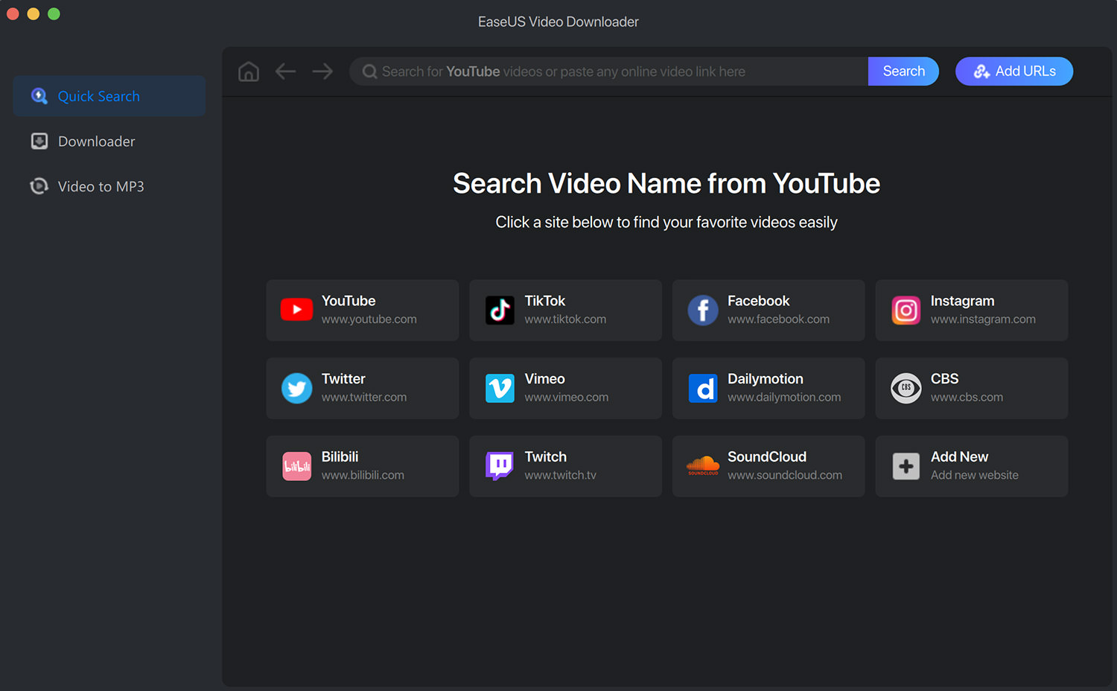Screen dimensions: 1117x691
Task: Click the SoundCloud logo icon
Action: point(703,466)
